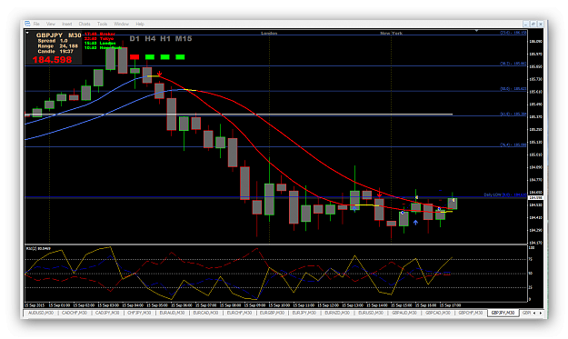568x339 pixels.
Task: Switch to the EURAUD,M30 chart tab
Action: [x=172, y=313]
